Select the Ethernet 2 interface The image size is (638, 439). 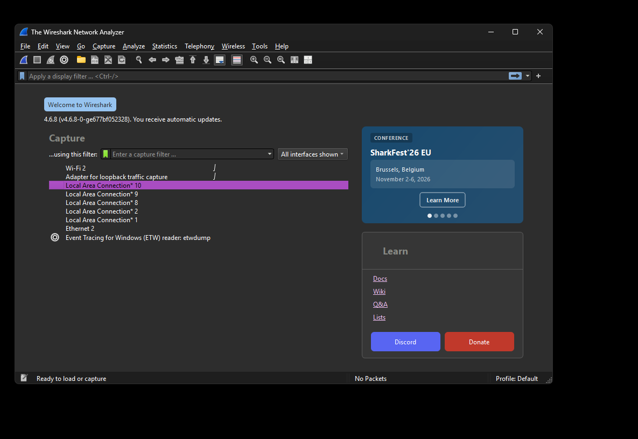199,229
